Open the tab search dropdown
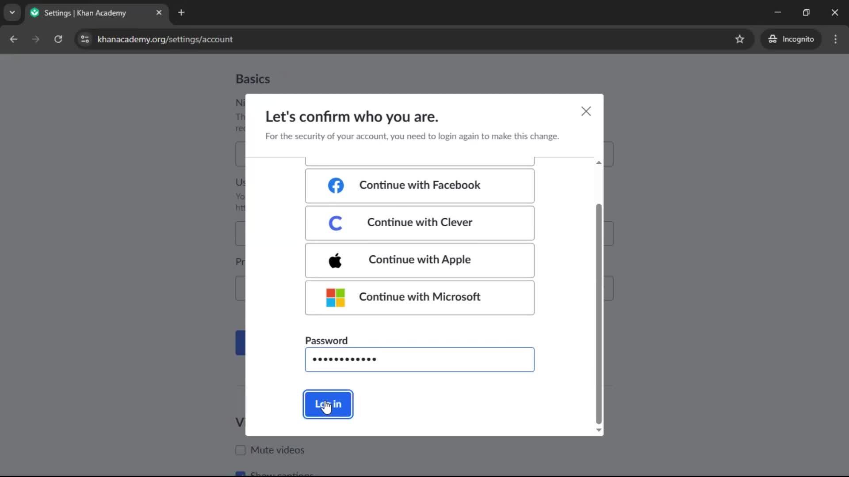The height and width of the screenshot is (477, 849). 12,13
